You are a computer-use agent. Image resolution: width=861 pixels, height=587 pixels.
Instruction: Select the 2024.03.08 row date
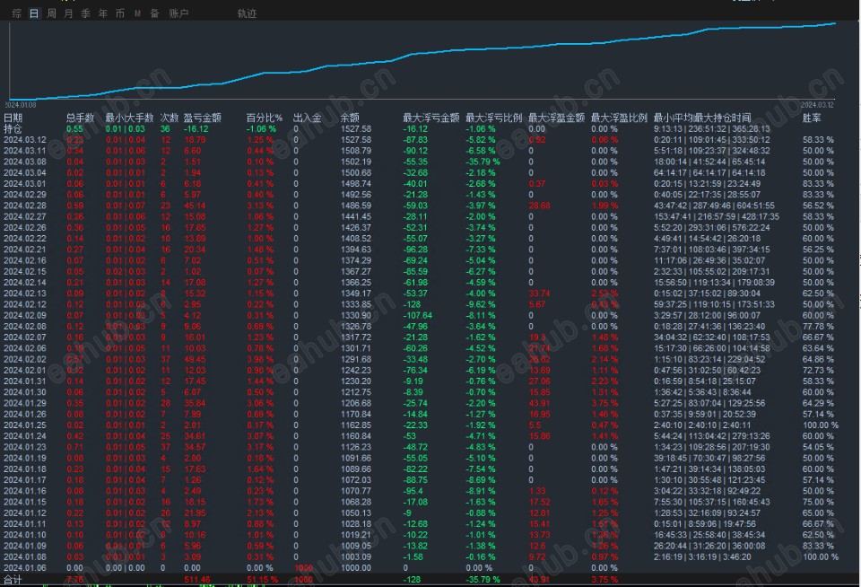25,162
